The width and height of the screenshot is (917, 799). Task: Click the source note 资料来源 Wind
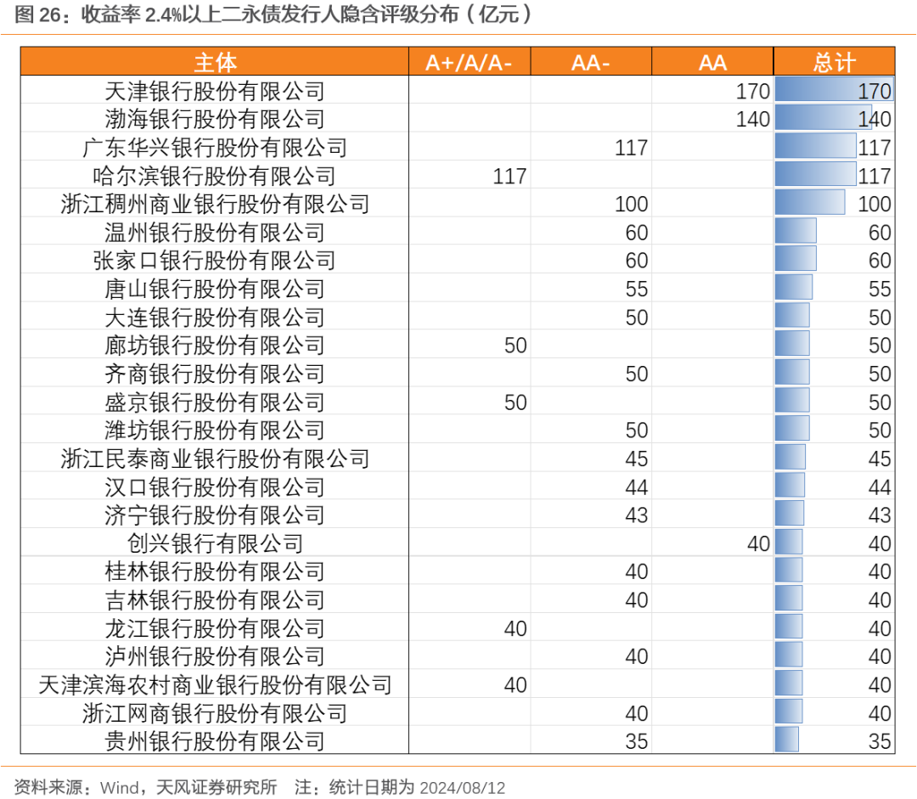145,787
